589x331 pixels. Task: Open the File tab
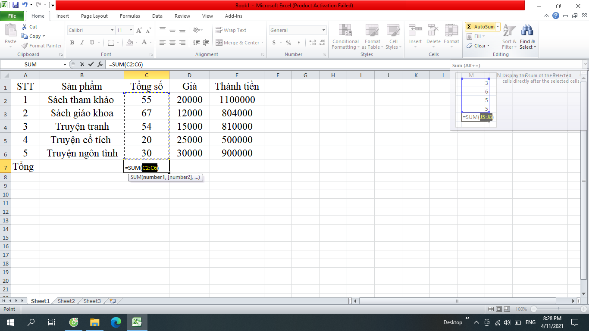12,16
